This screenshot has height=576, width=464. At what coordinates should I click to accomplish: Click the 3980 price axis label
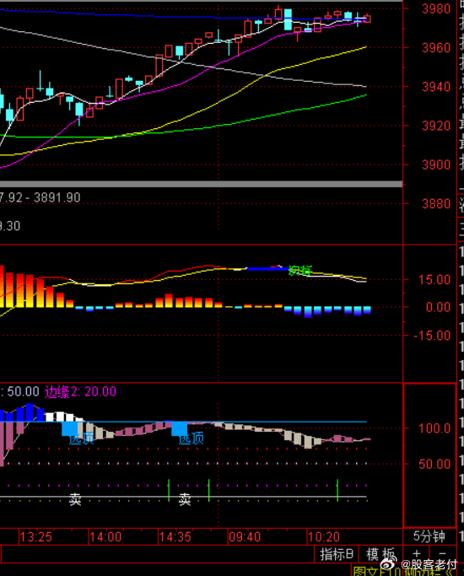click(x=436, y=8)
